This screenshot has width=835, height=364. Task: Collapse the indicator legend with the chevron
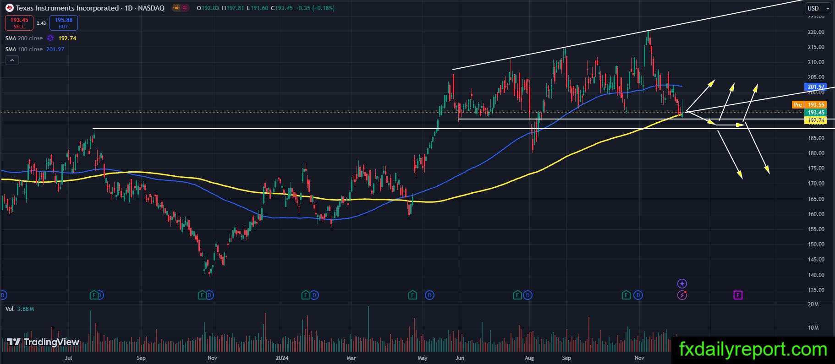click(x=12, y=60)
